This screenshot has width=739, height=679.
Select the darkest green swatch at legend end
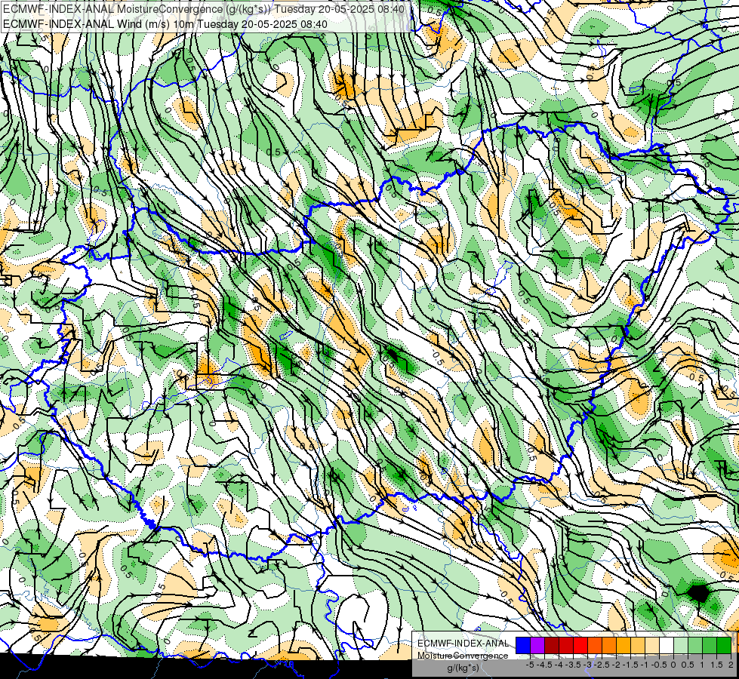coord(724,646)
